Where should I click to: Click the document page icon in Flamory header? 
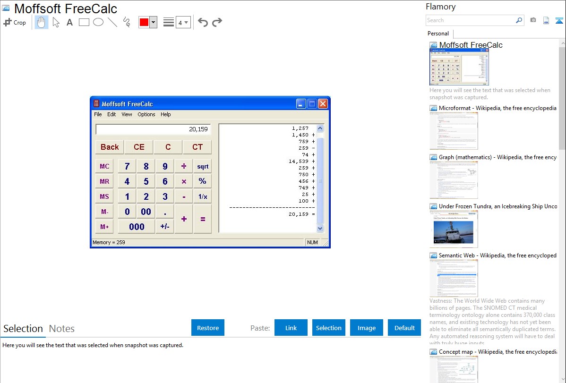pyautogui.click(x=546, y=20)
